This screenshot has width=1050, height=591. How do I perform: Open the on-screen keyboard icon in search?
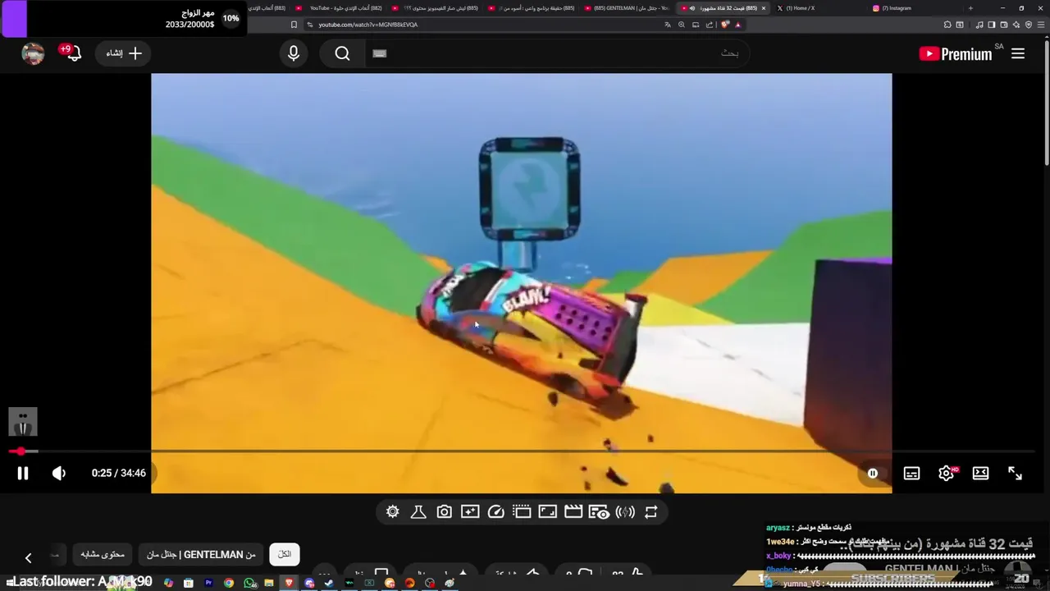tap(379, 53)
